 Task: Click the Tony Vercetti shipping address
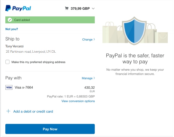(31, 49)
